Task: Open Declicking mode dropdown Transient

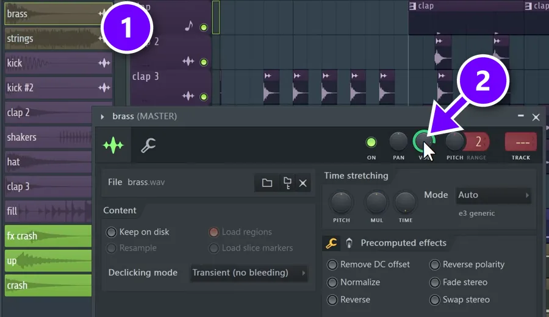Action: coord(249,273)
